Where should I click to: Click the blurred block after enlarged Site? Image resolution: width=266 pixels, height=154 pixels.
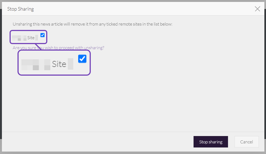pyautogui.click(x=71, y=64)
